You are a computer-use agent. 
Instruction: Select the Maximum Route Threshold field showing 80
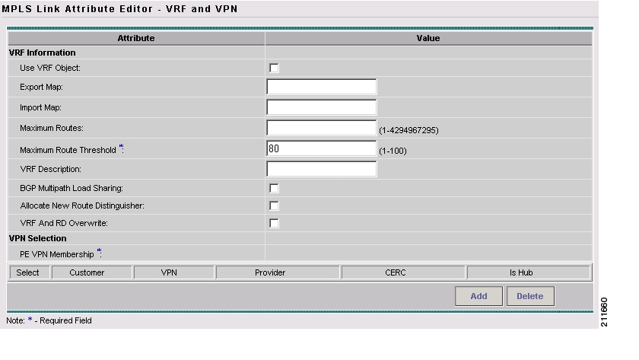coord(322,149)
